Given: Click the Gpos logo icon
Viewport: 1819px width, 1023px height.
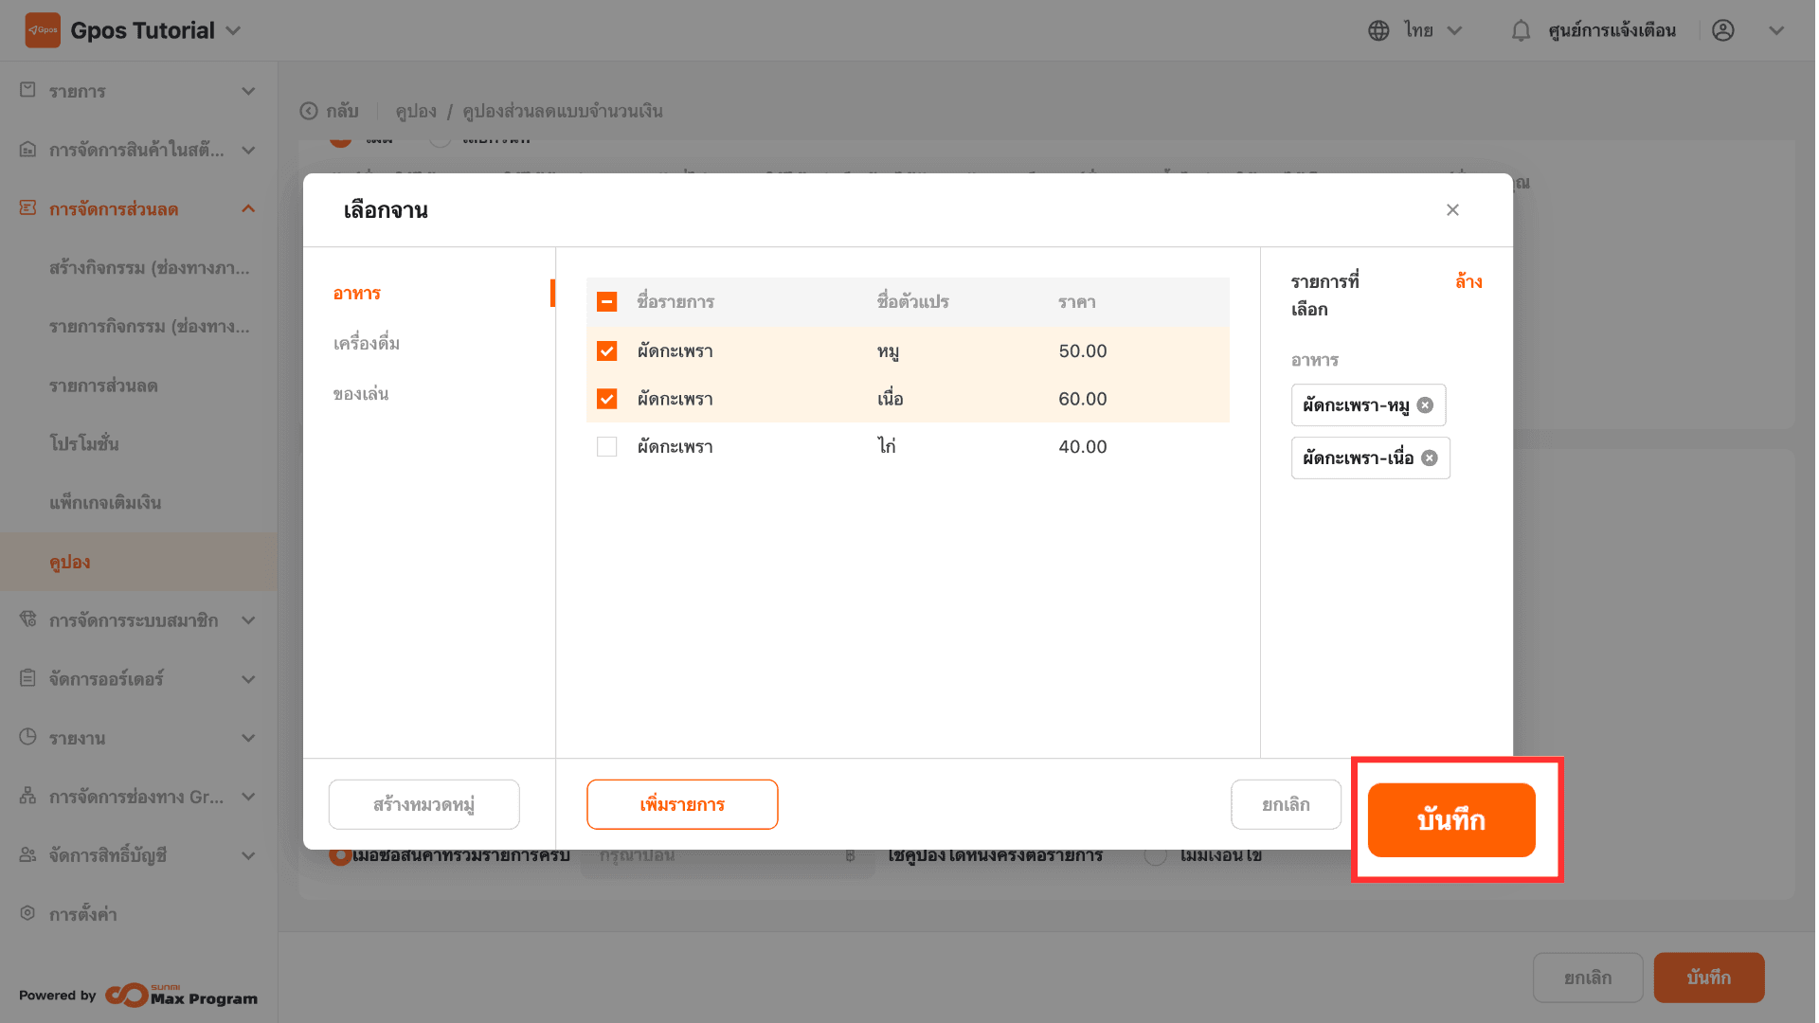Looking at the screenshot, I should click(x=43, y=30).
